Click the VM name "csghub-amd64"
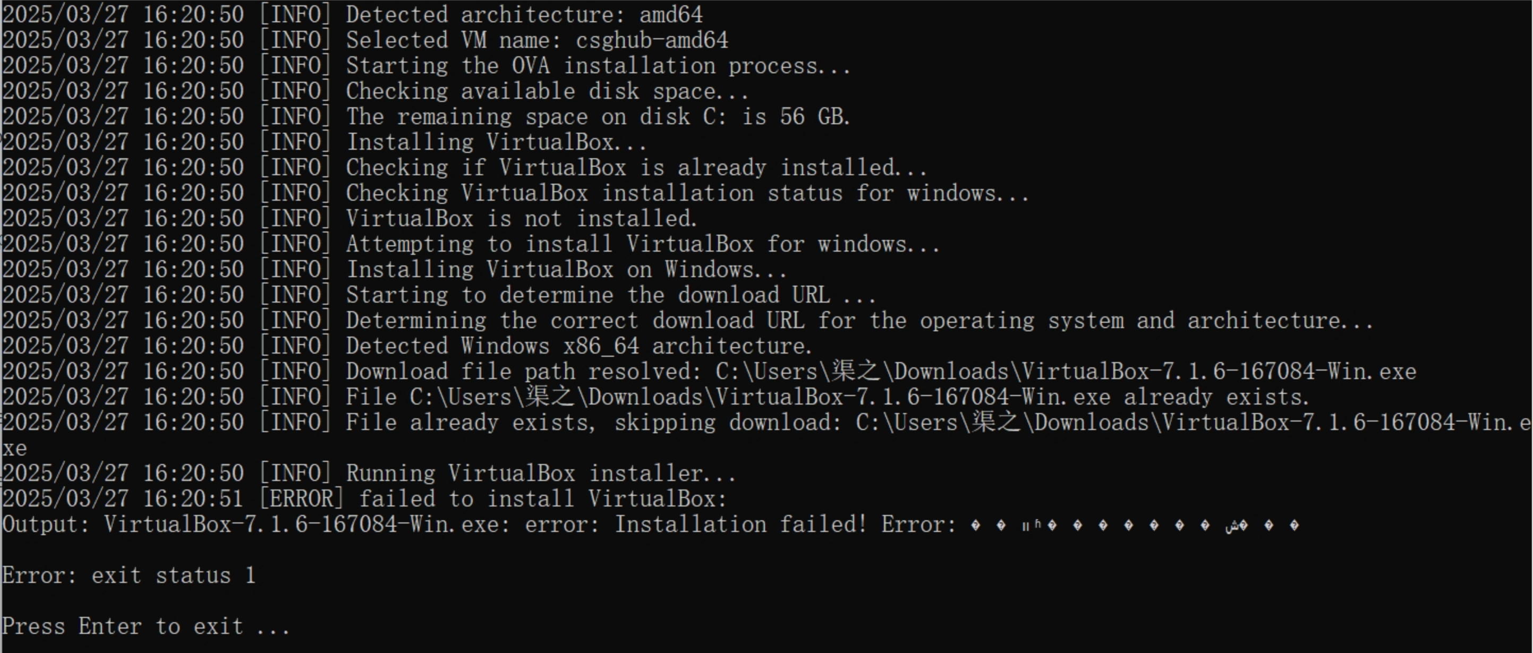The image size is (1533, 653). point(652,40)
